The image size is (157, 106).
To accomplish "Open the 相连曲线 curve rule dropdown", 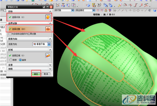I will (94, 10).
